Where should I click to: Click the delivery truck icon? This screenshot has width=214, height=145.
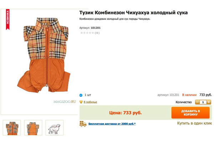(83, 124)
